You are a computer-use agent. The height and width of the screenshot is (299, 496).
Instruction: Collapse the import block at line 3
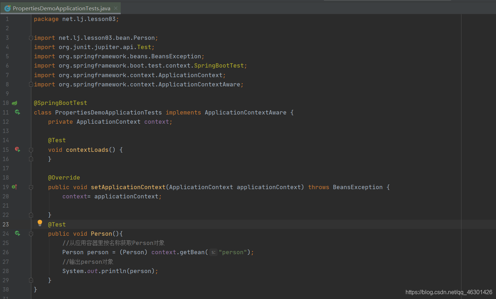click(x=31, y=38)
